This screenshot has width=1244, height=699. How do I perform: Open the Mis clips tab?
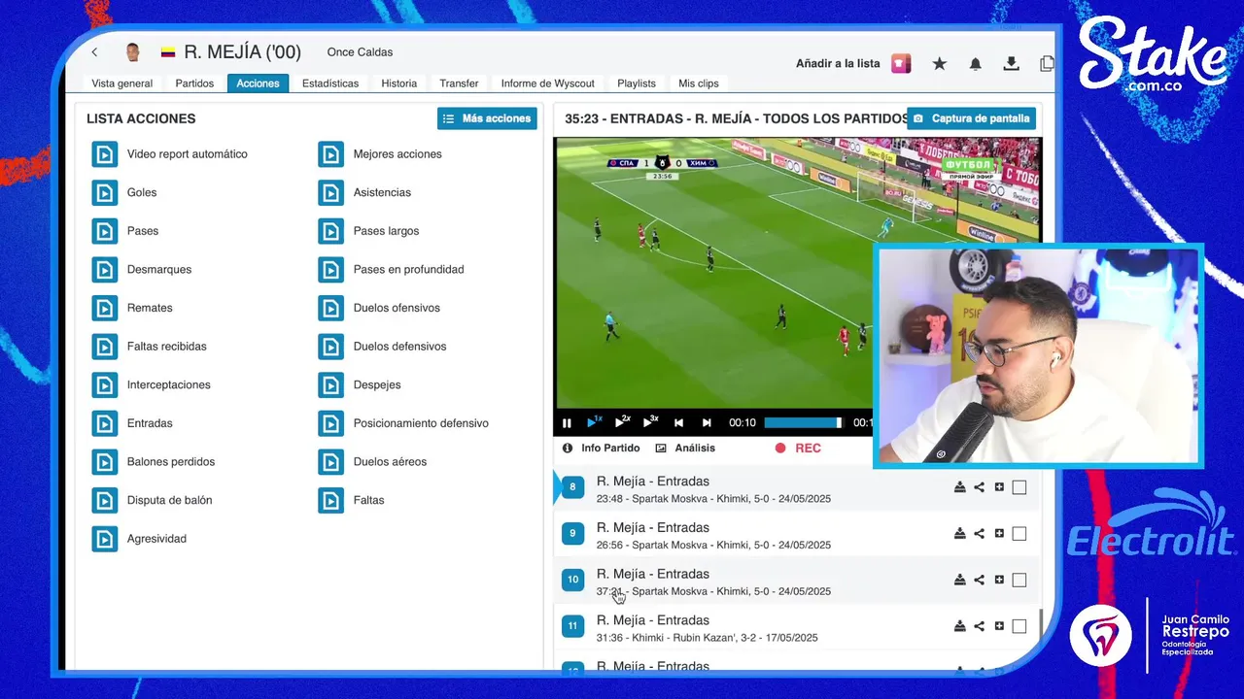coord(699,83)
